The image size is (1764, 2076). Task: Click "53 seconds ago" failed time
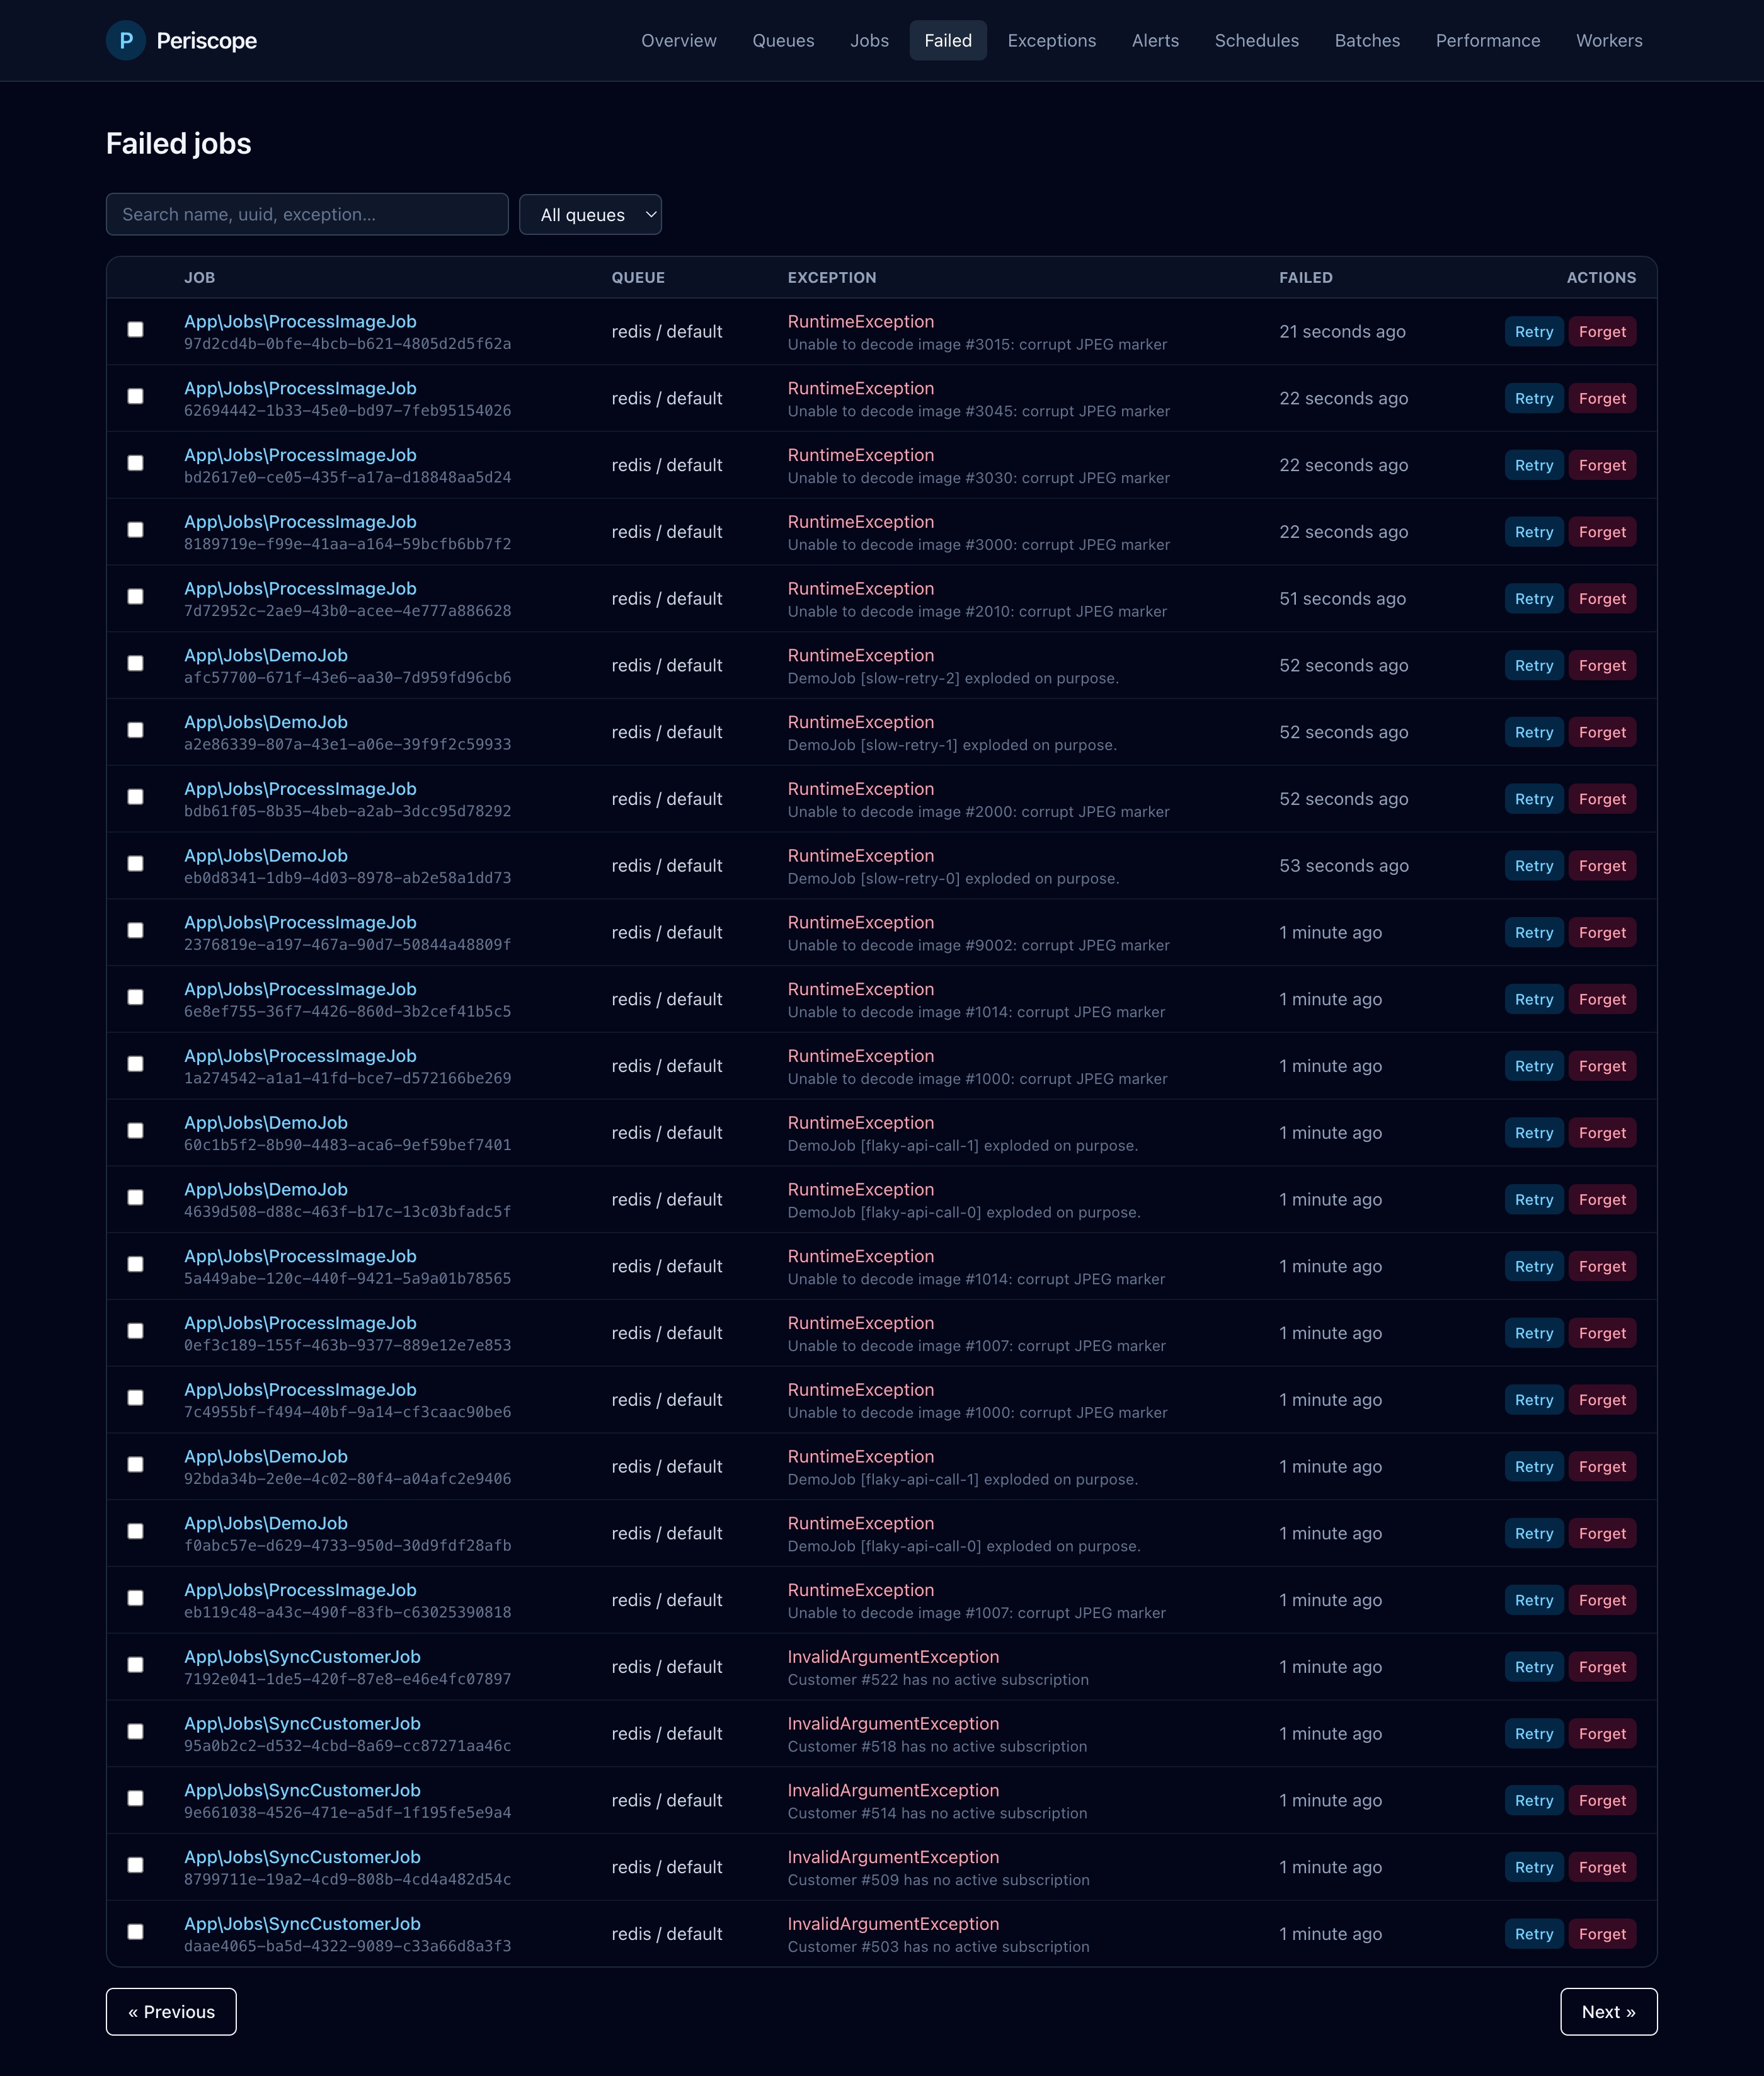click(1344, 865)
